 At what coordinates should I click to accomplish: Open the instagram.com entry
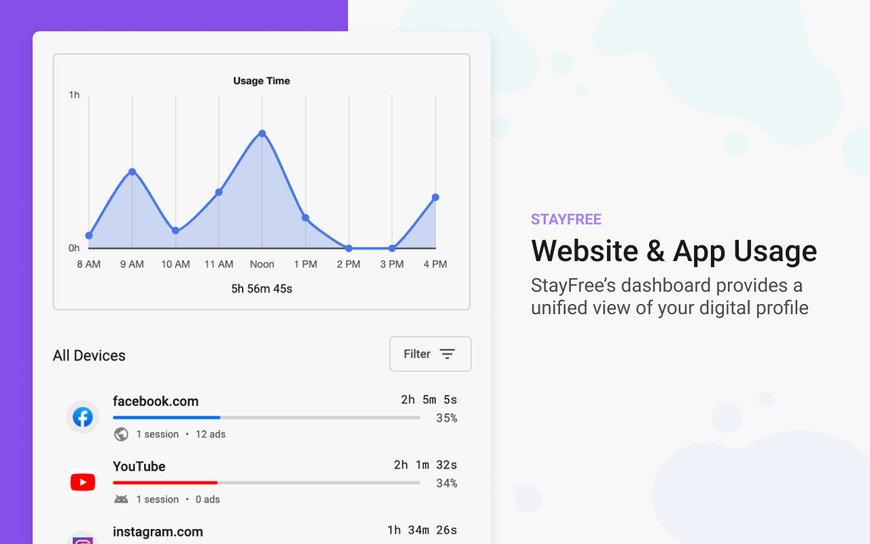(x=158, y=532)
